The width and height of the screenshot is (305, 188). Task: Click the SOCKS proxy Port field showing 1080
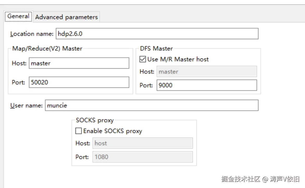[142, 157]
